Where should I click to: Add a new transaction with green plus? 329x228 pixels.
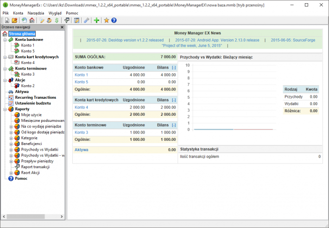click(96, 20)
